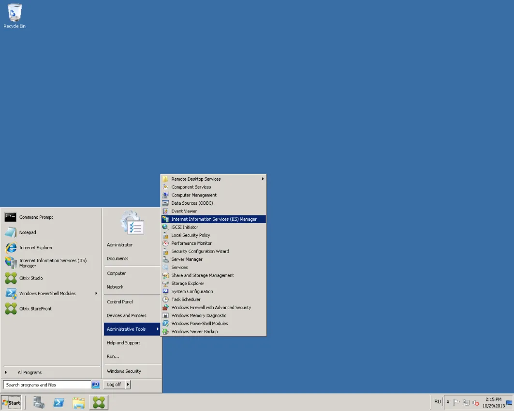Show all programs via All Programs
514x411 pixels.
(30, 372)
